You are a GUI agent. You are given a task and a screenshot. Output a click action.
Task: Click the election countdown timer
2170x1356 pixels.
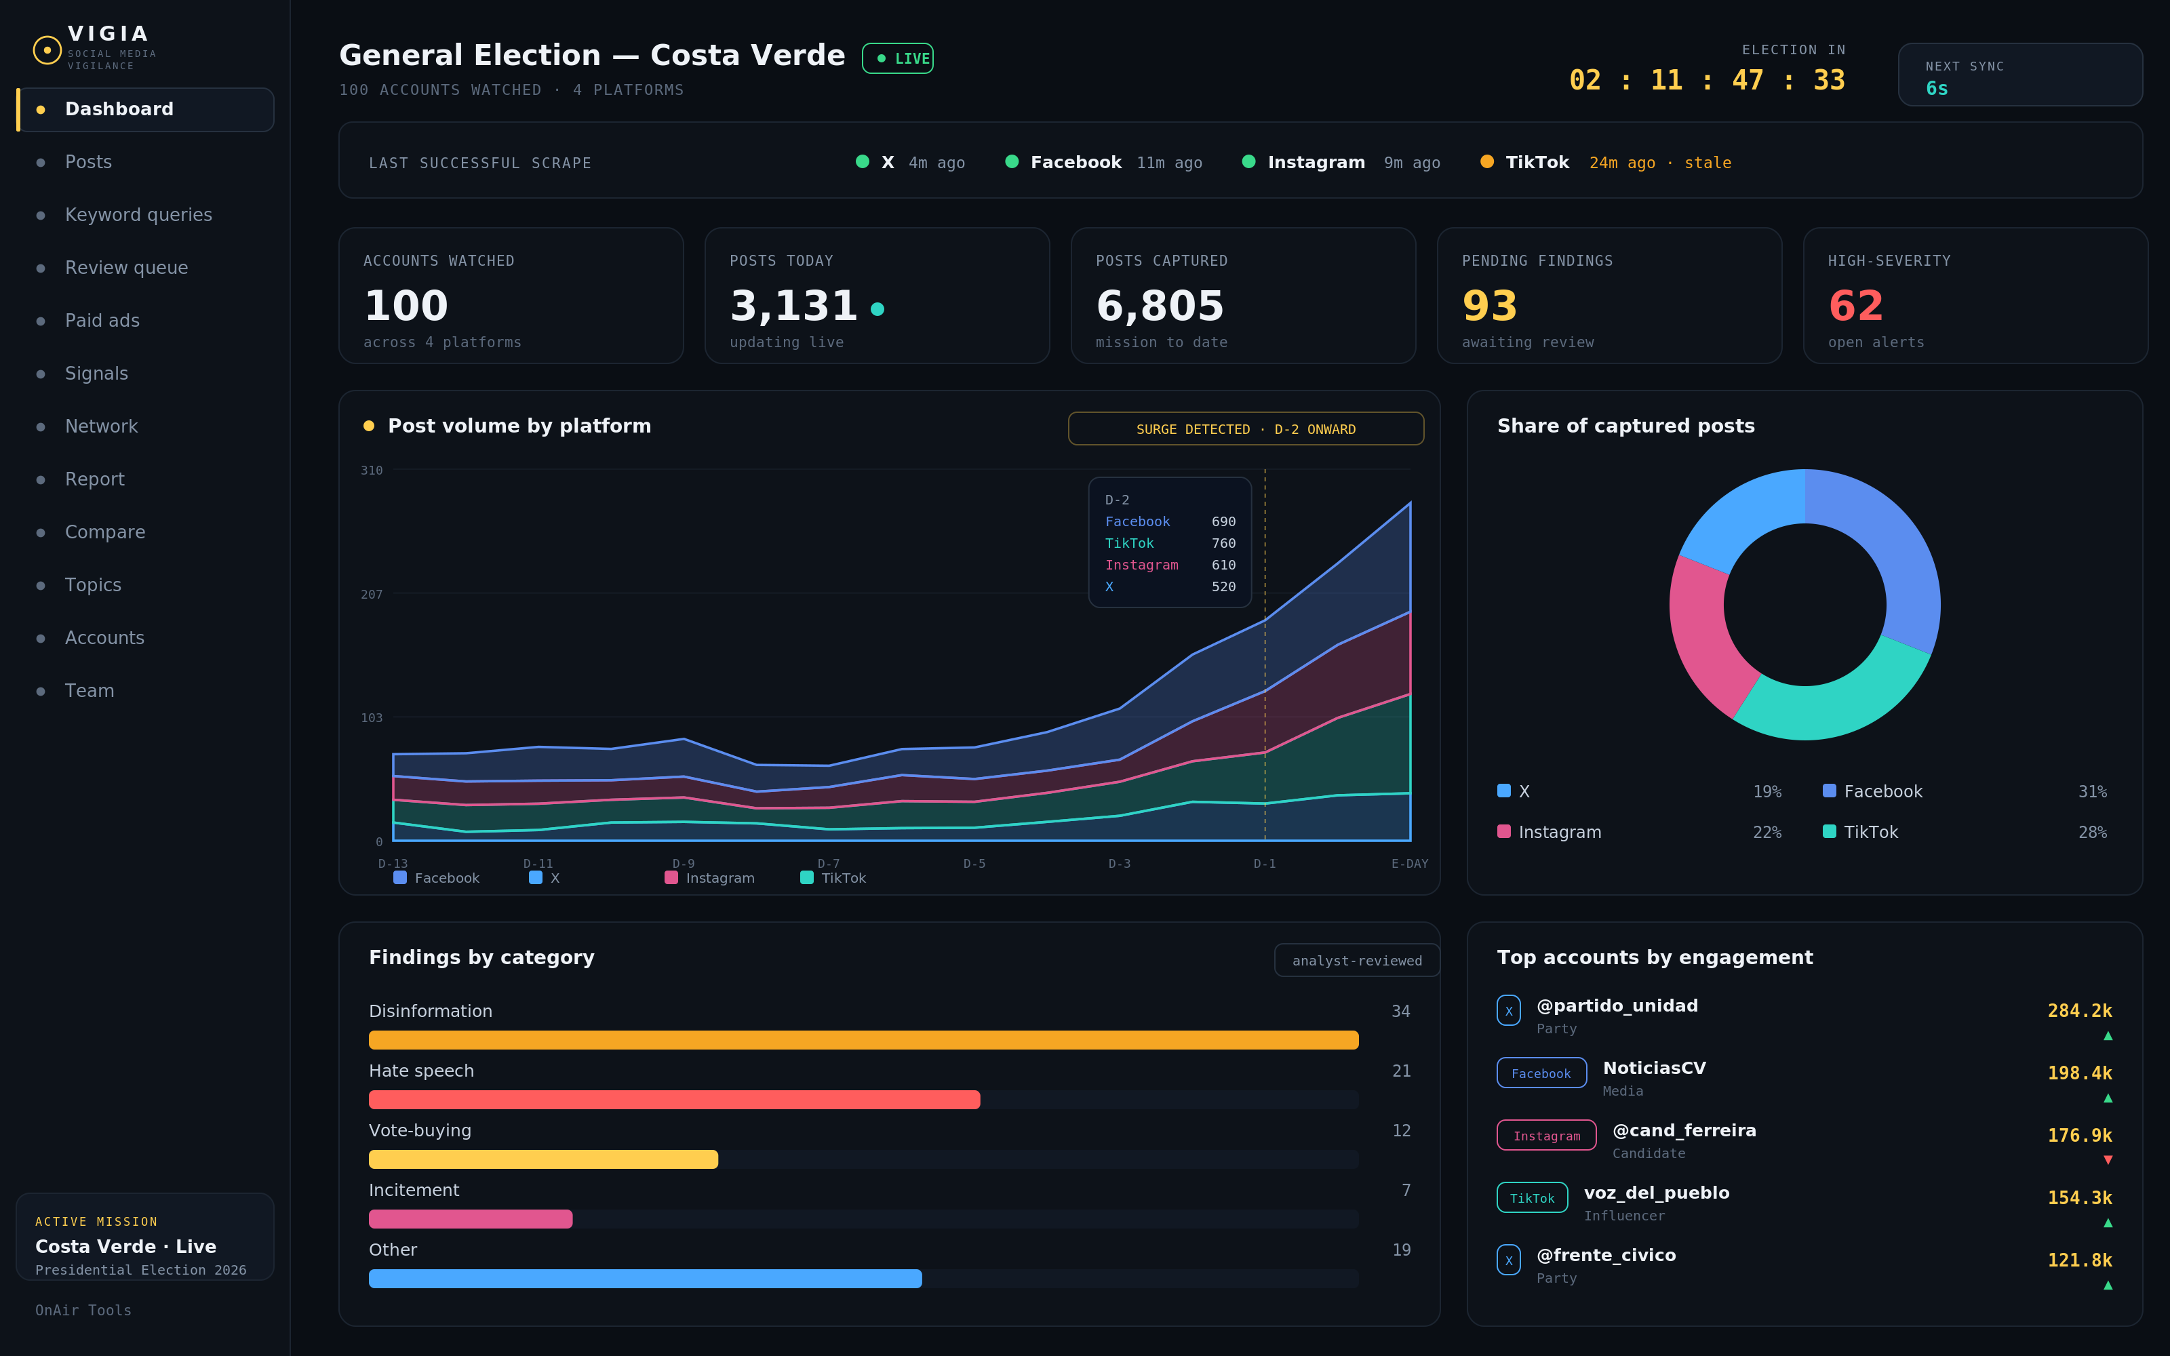click(1706, 81)
